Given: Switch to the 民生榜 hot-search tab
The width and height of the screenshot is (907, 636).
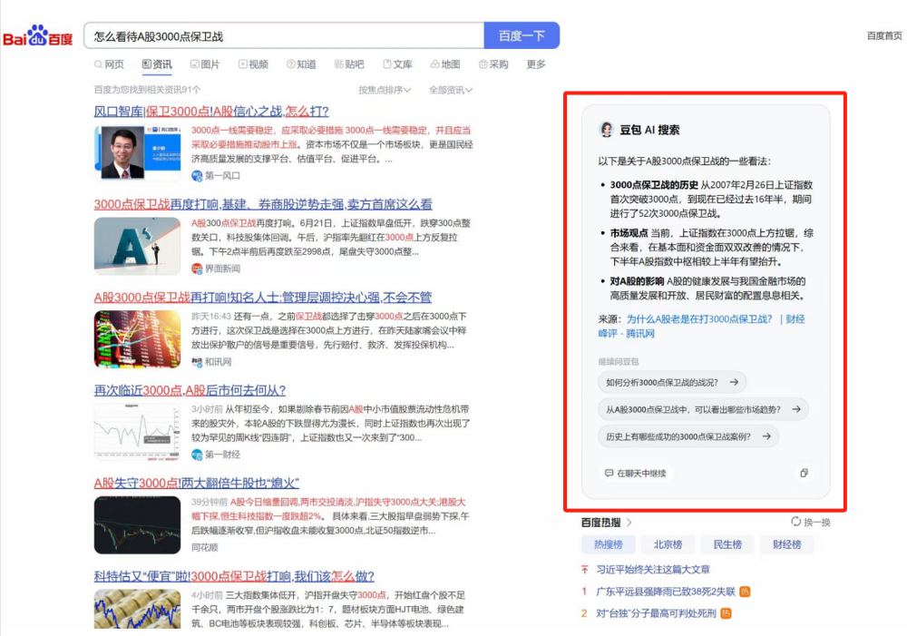Looking at the screenshot, I should (x=728, y=543).
